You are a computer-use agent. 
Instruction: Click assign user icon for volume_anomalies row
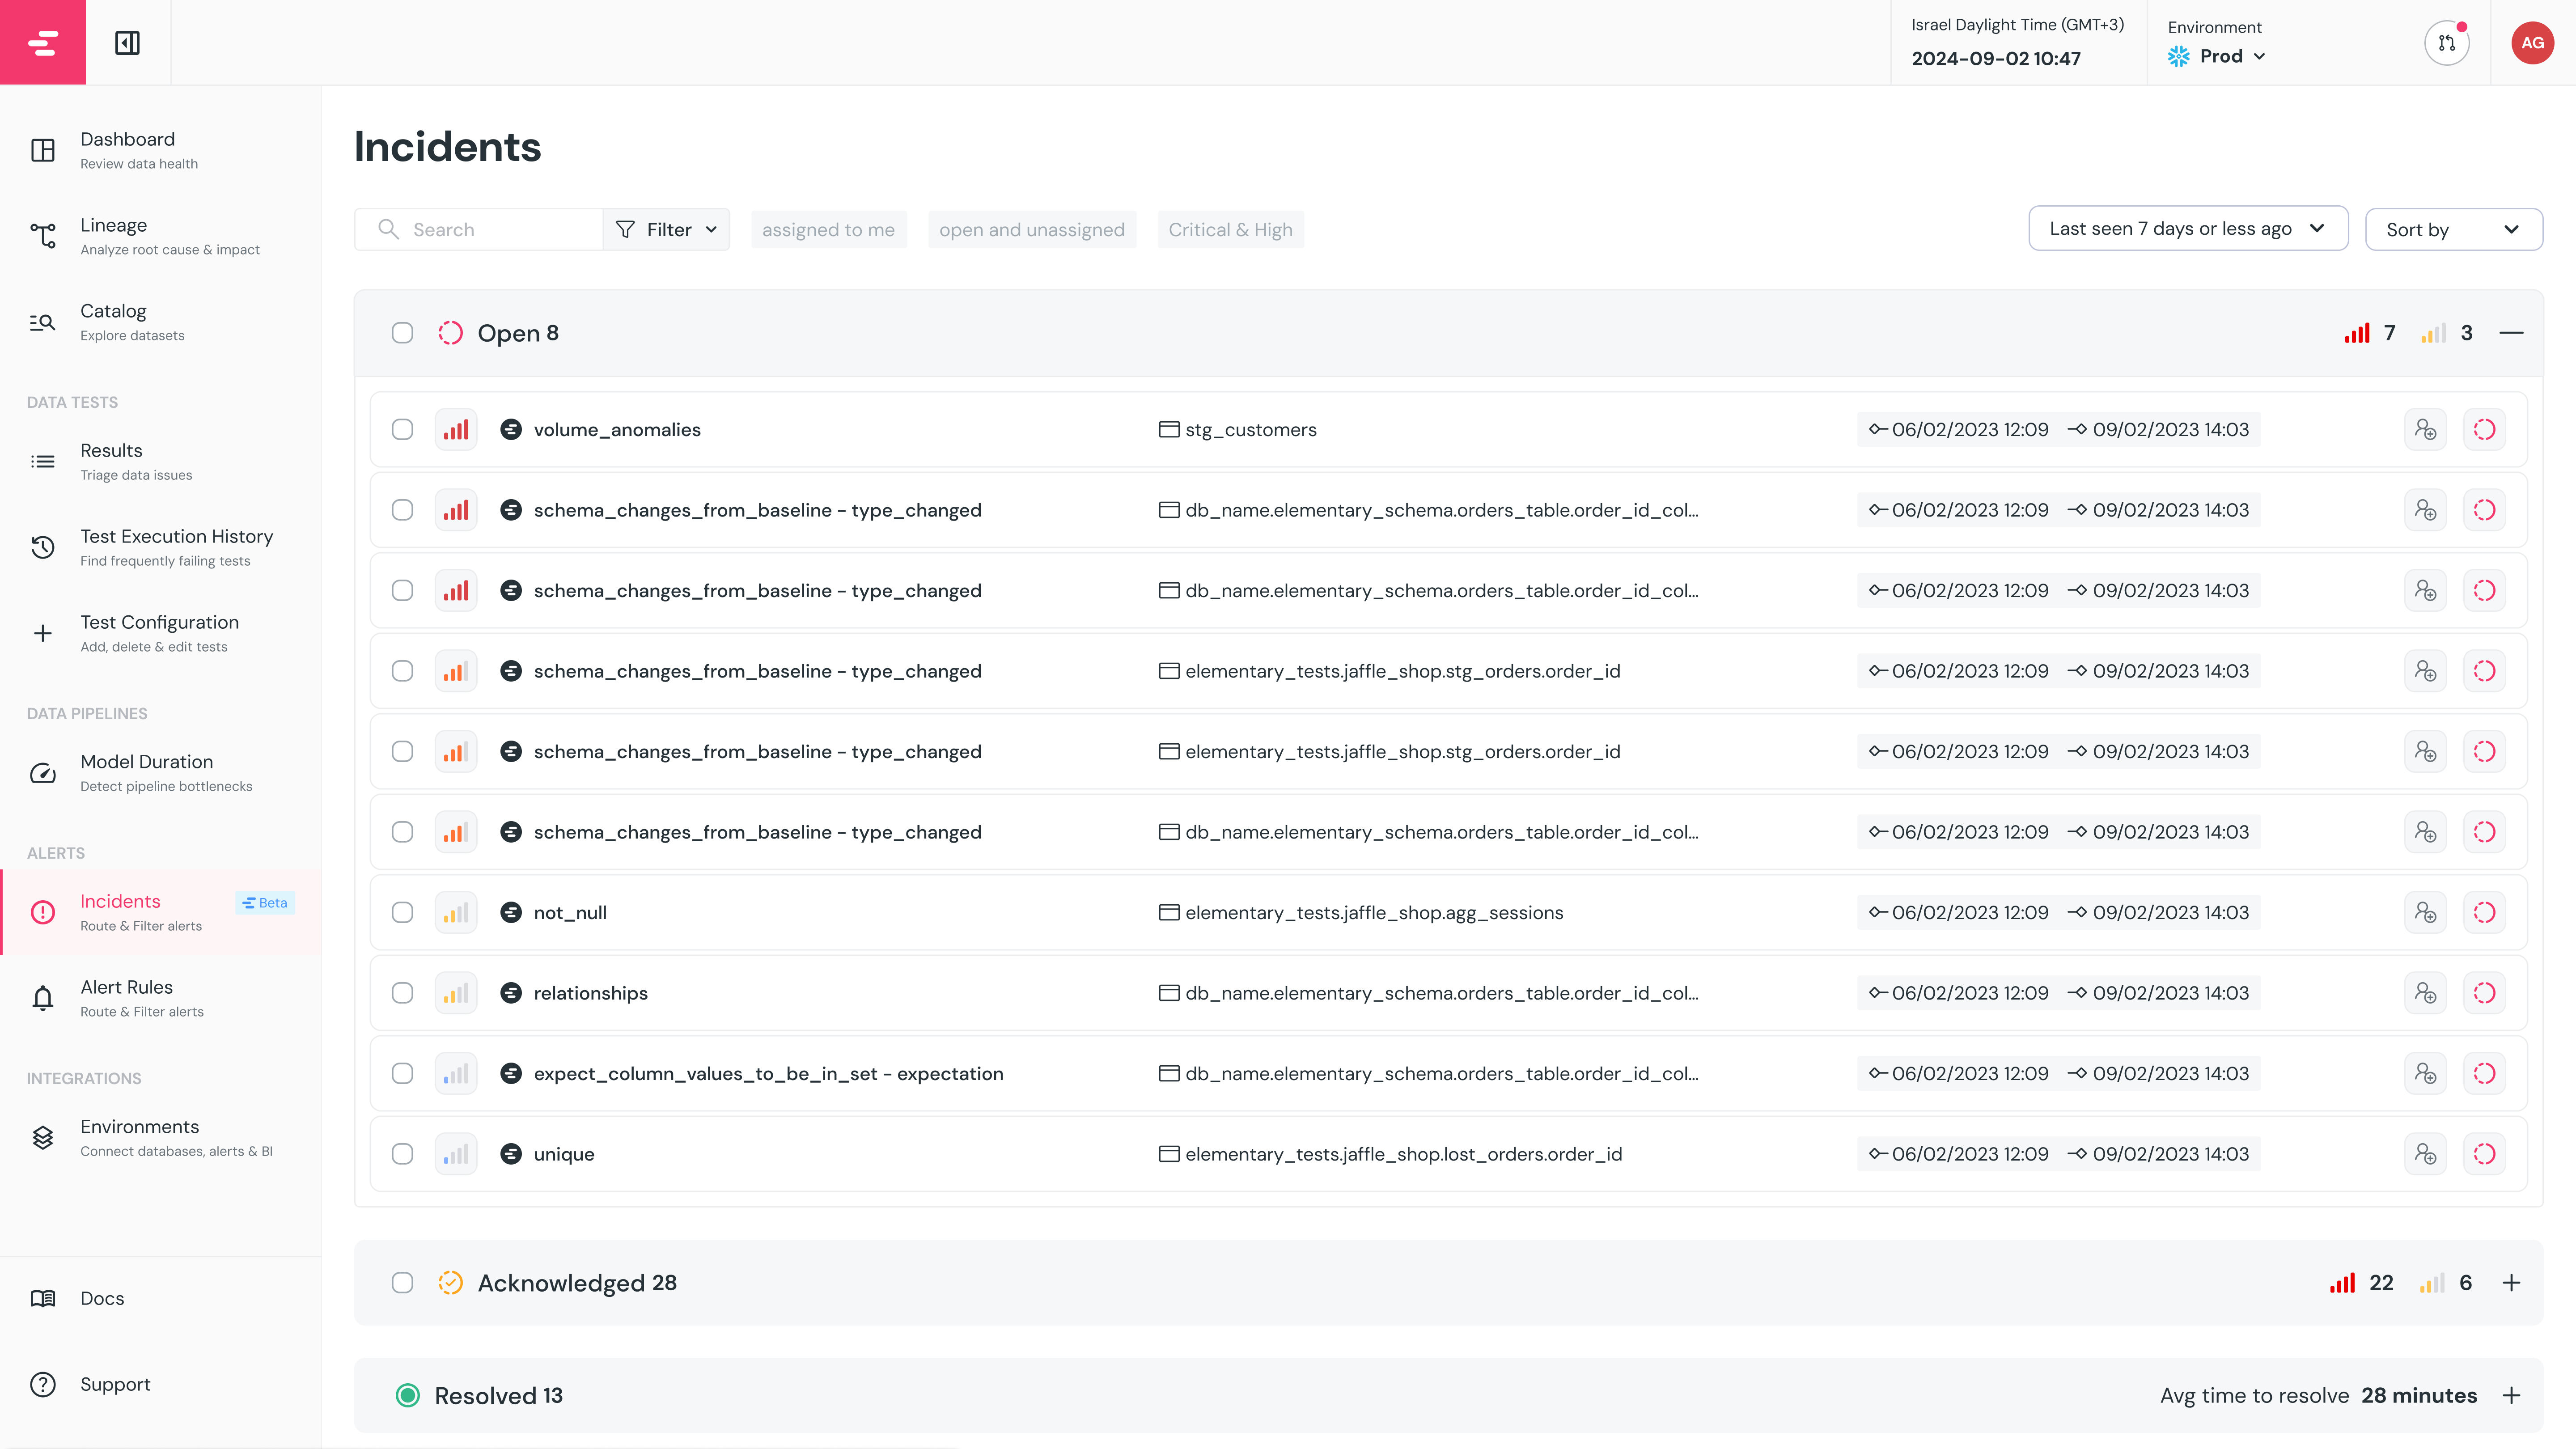(2425, 430)
